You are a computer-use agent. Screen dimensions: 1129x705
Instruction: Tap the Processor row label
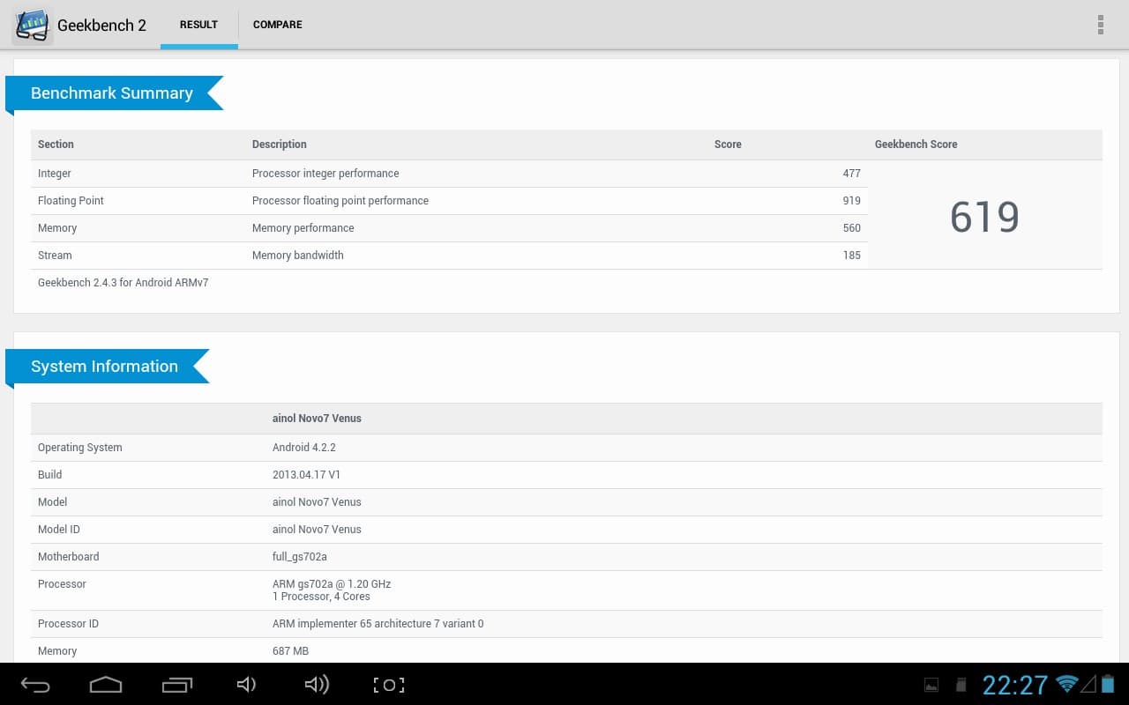click(x=62, y=584)
